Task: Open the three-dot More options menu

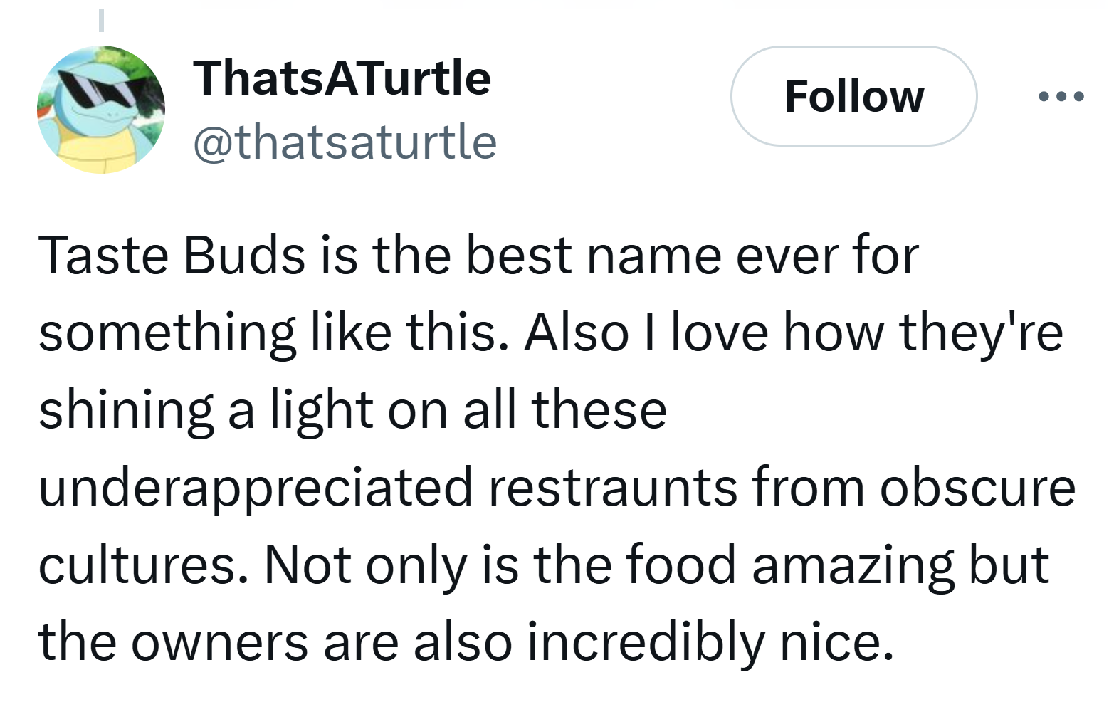Action: tap(1061, 96)
